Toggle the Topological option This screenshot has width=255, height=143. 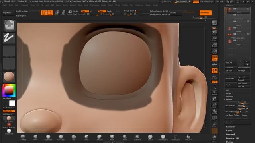click(x=21, y=16)
